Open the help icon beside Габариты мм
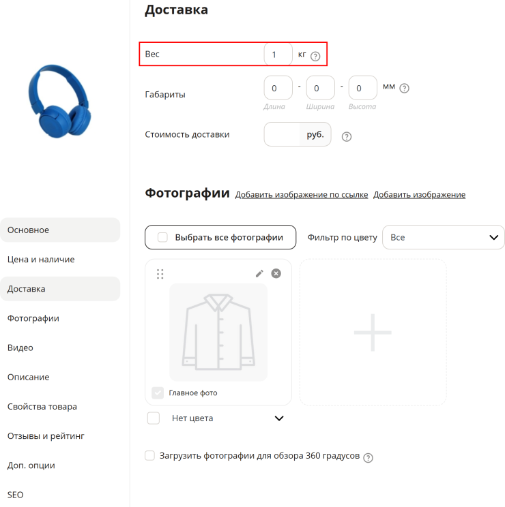This screenshot has height=507, width=505. (x=404, y=88)
